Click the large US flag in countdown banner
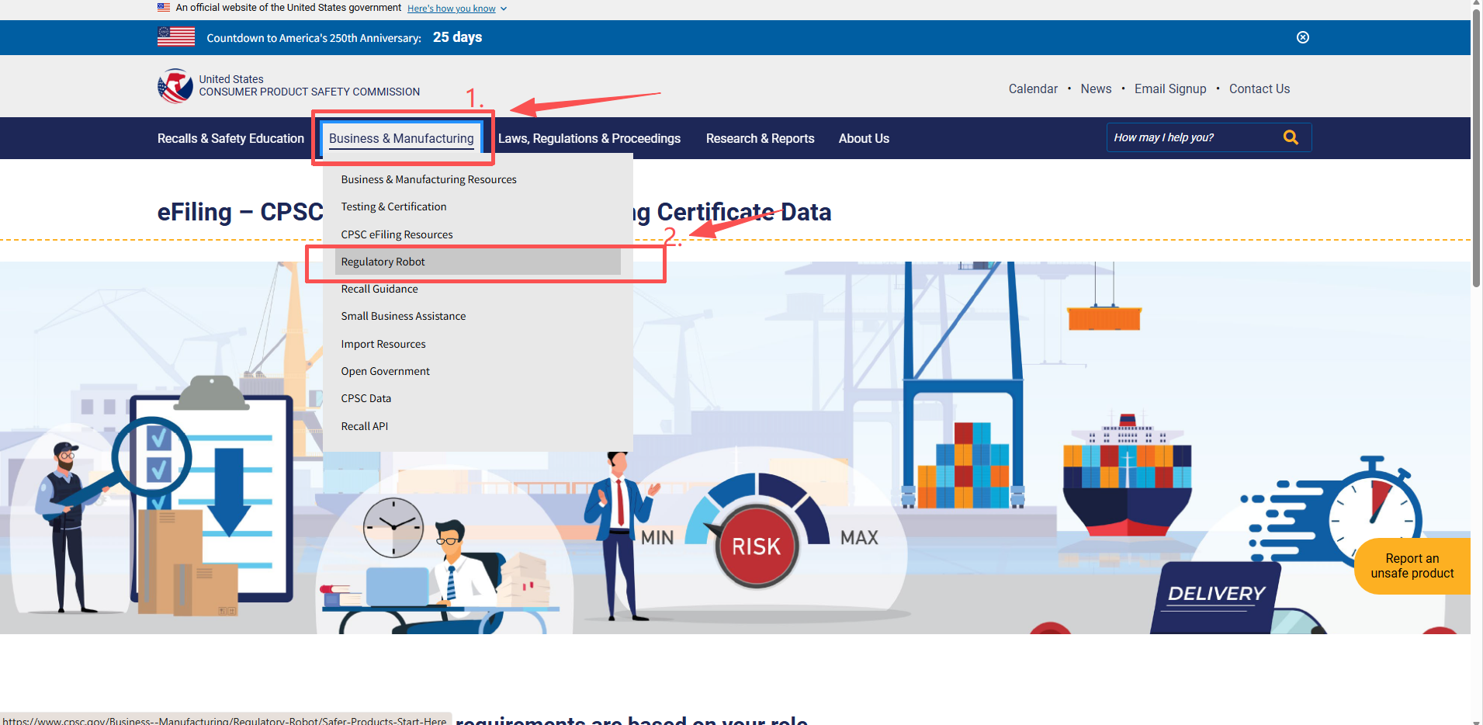 (176, 36)
